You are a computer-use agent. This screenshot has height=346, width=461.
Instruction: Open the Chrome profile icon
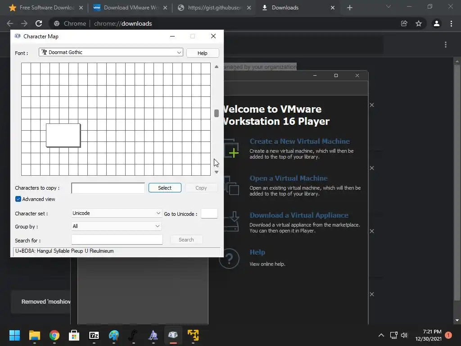pyautogui.click(x=437, y=23)
